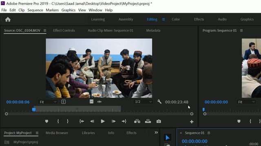Add a marker in the Program monitor
The image size is (261, 146).
239,121
